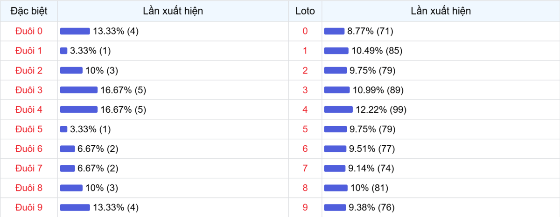Click the Loto 4 bar at 12.22%
Screen dimensions: 560x217
[x=338, y=109]
